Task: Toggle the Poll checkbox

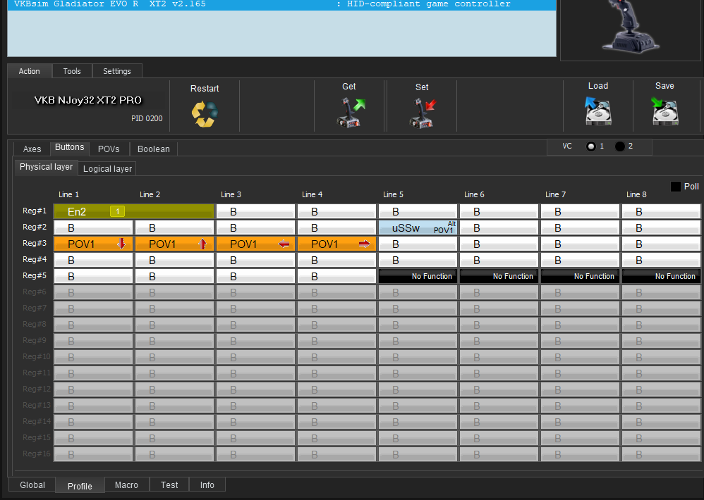Action: click(675, 187)
